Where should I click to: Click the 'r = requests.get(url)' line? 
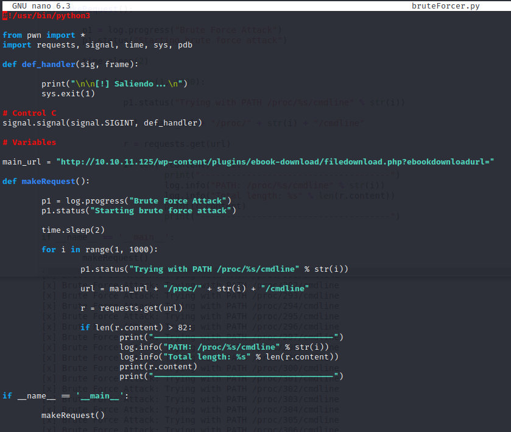click(132, 308)
